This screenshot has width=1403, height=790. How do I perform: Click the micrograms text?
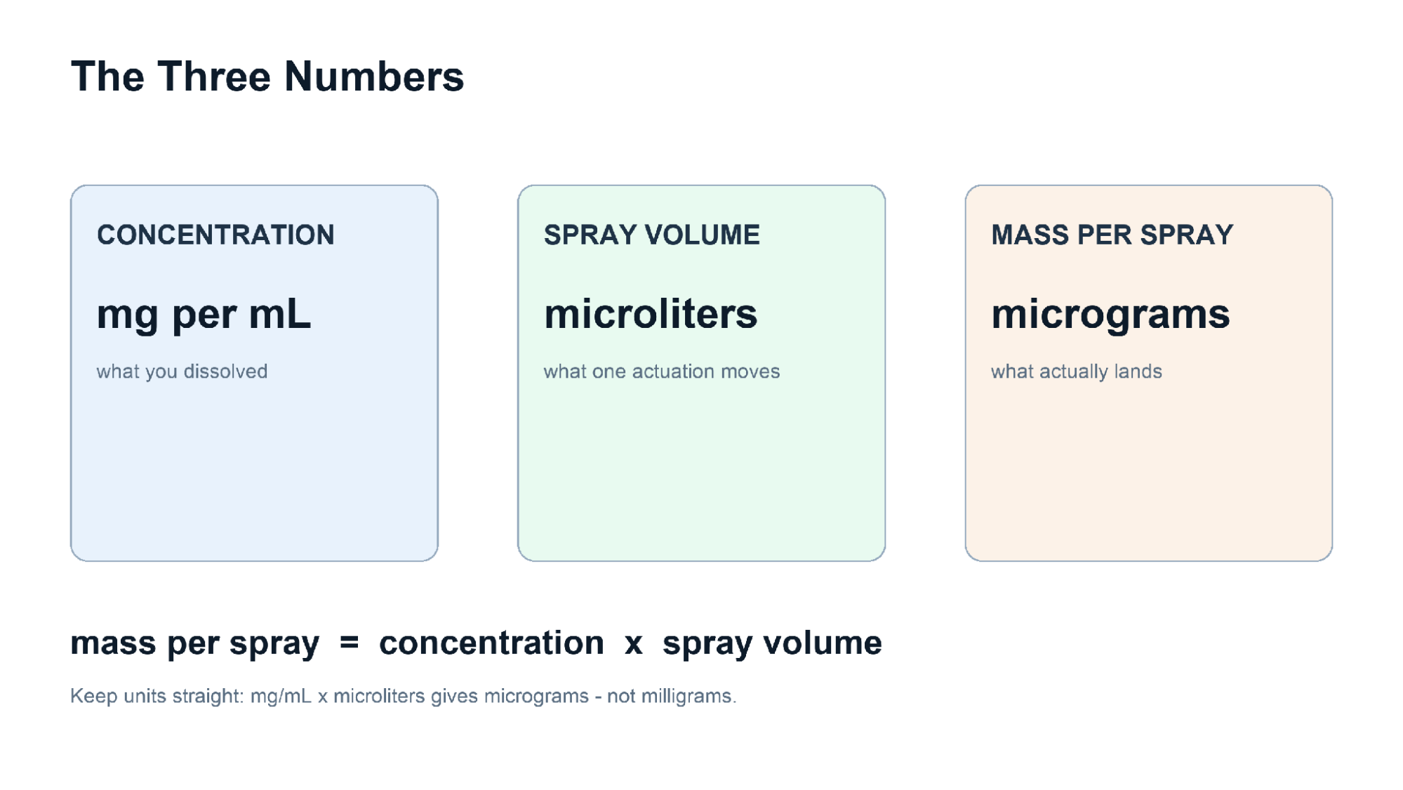point(1110,314)
